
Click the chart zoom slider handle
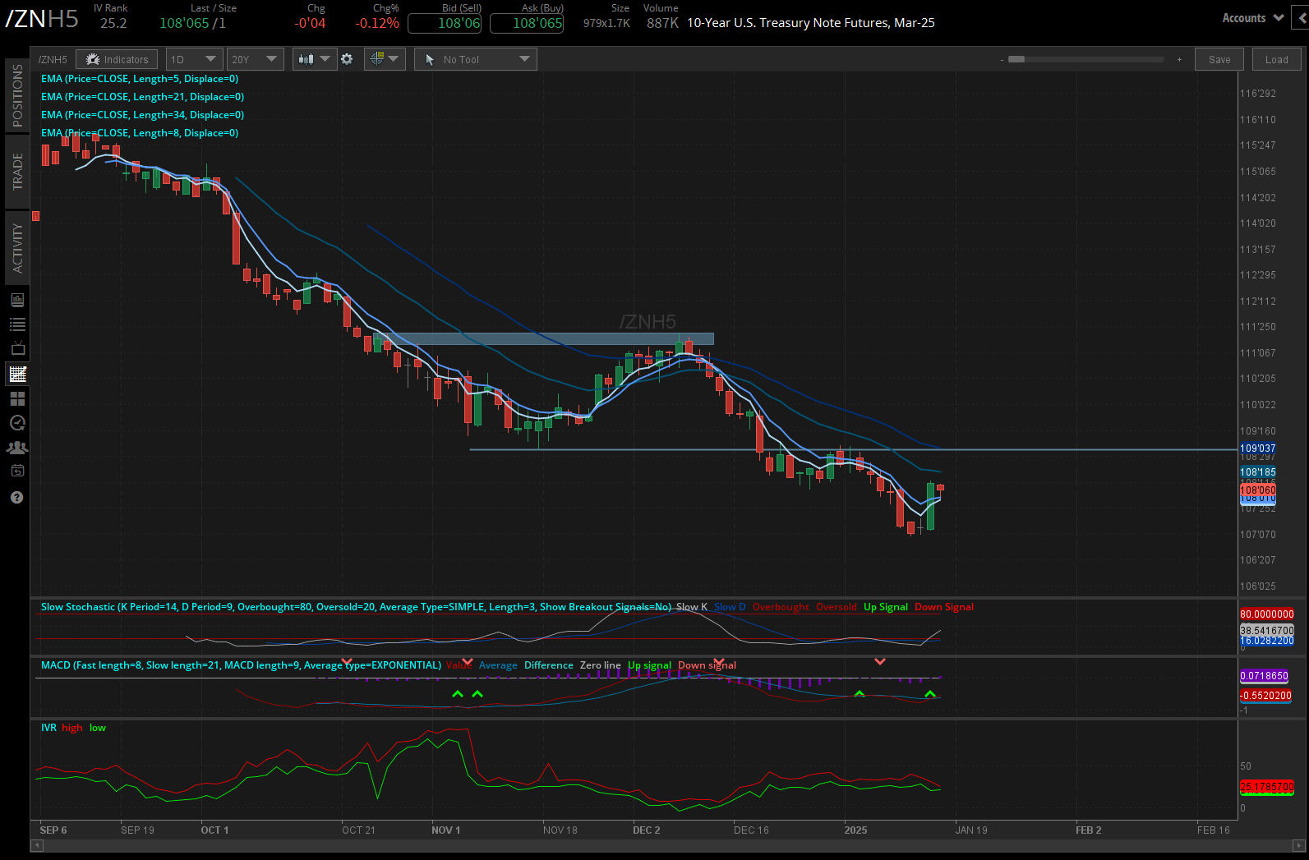click(x=1016, y=59)
